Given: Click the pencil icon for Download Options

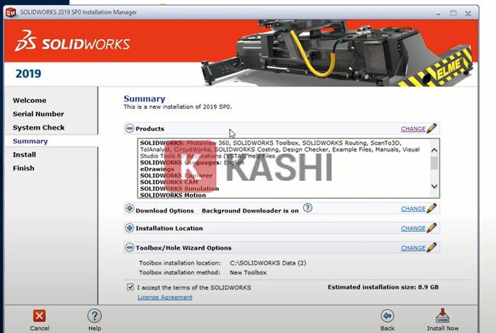Looking at the screenshot, I should click(x=432, y=208).
